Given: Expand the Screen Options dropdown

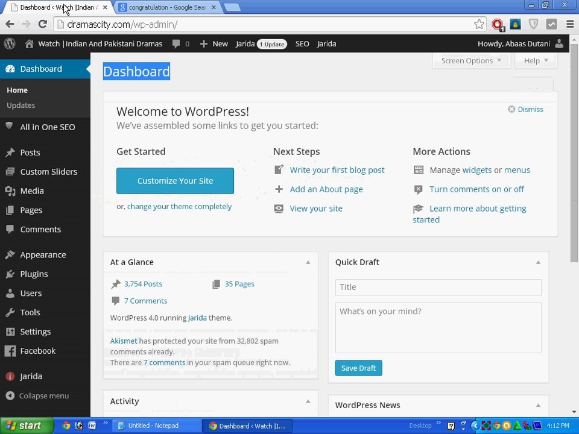Looking at the screenshot, I should [x=471, y=60].
